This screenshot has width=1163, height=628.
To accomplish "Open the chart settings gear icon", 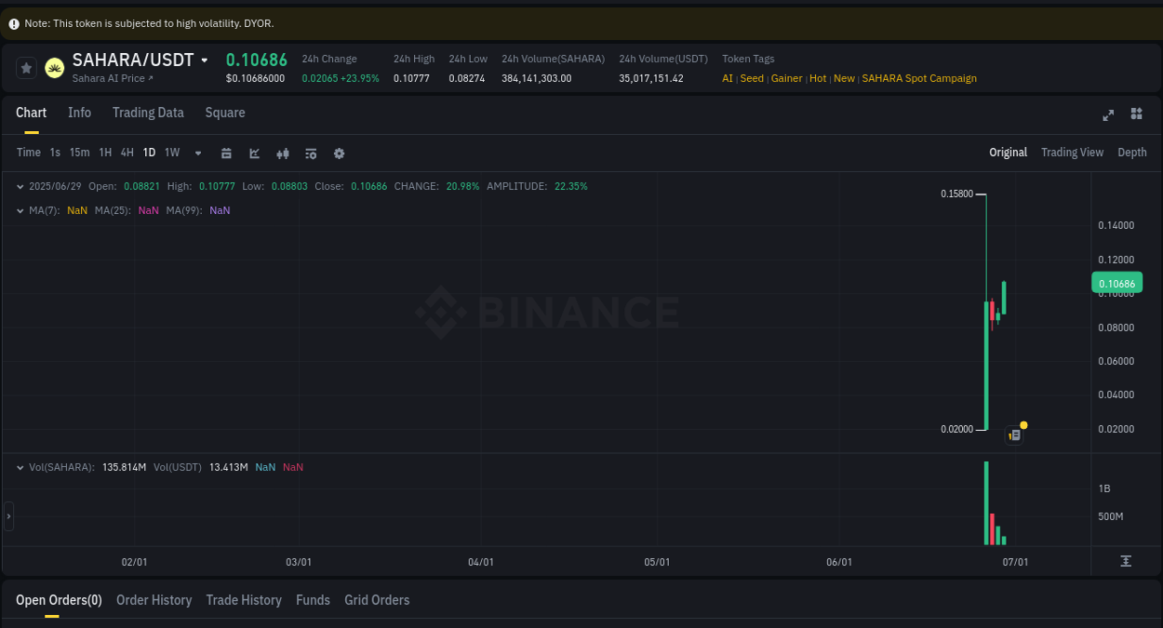I will tap(339, 153).
